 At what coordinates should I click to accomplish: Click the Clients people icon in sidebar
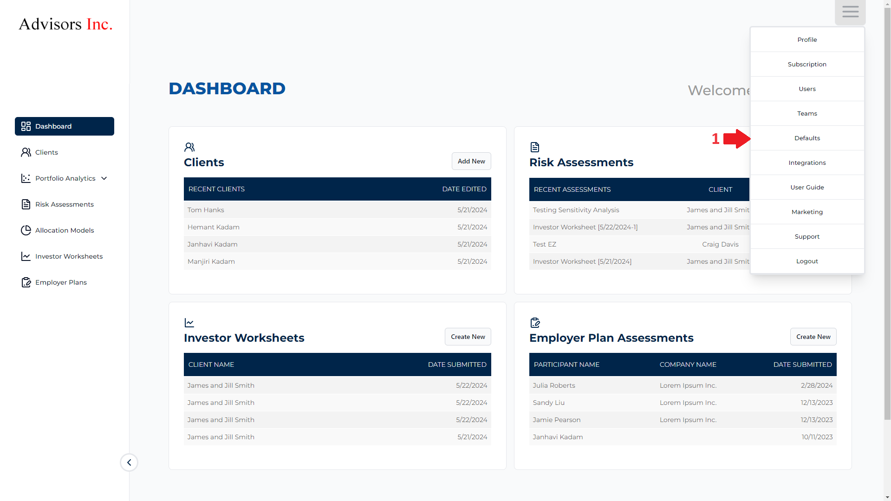click(x=26, y=152)
